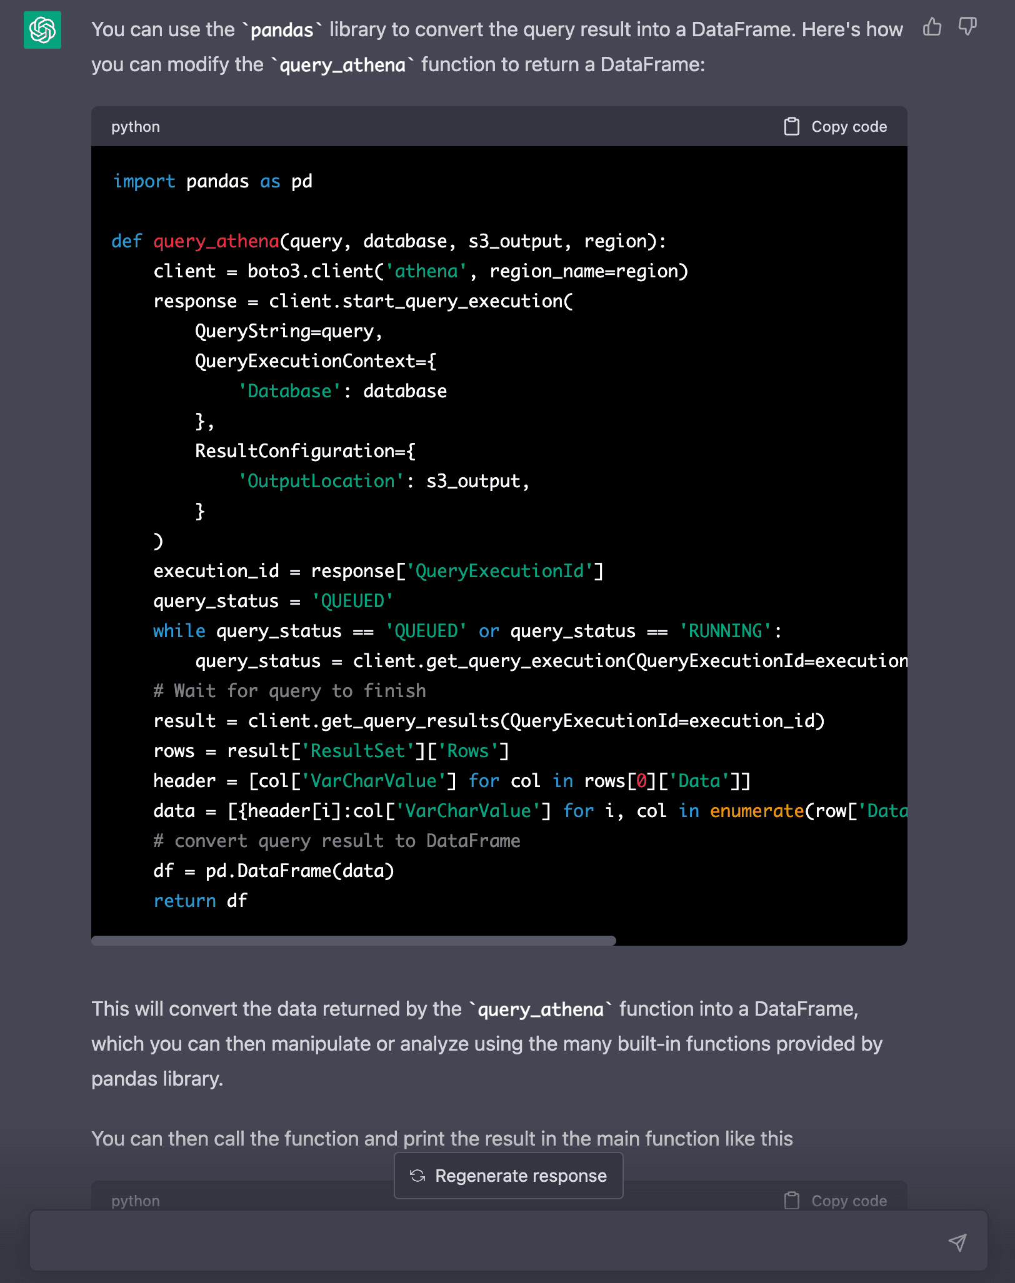Click the '# convert query result to DataFrame' comment
The image size is (1015, 1283).
pyautogui.click(x=337, y=841)
